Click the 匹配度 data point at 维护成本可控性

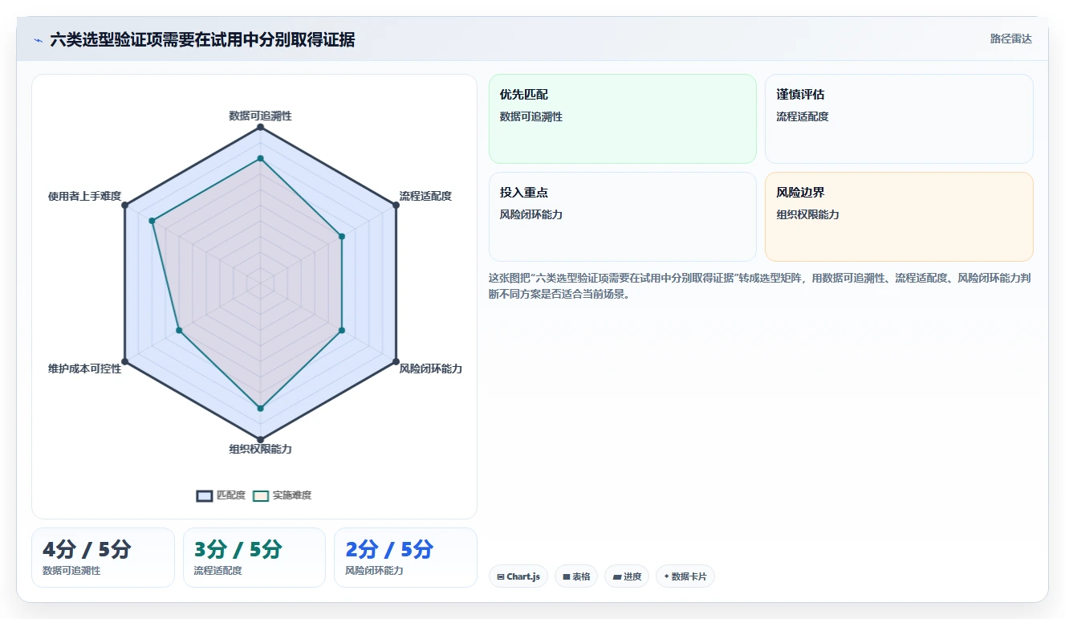[124, 361]
